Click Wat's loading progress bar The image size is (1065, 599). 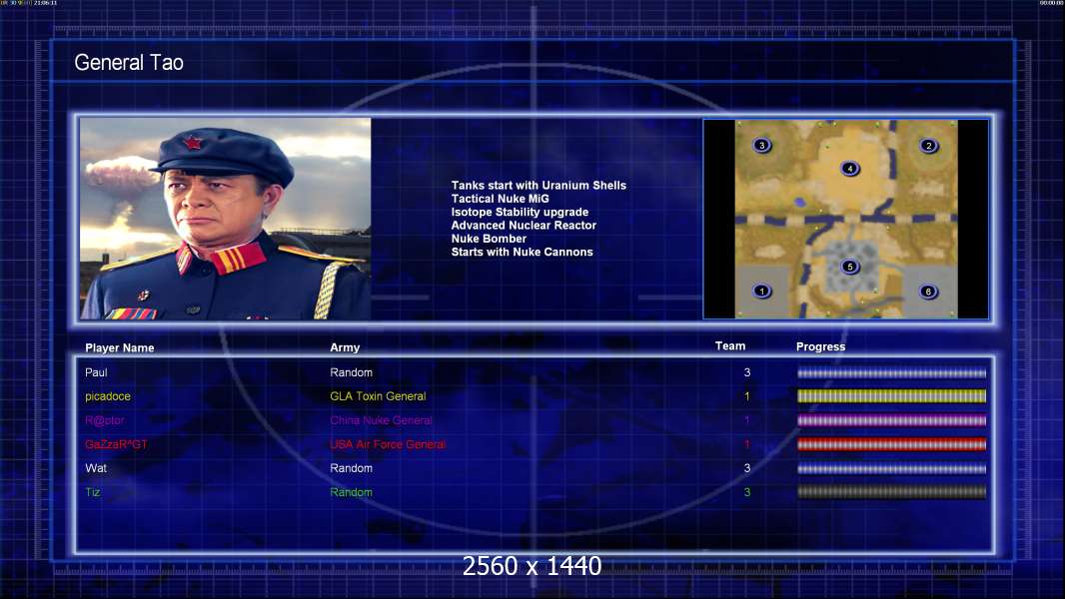pos(892,468)
